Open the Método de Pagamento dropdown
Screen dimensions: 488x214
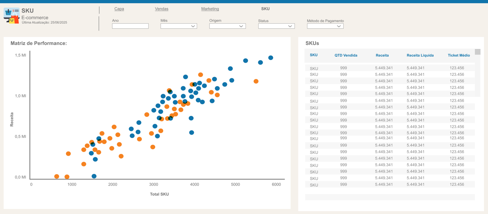325,26
